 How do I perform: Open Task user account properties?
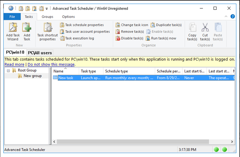84,32
